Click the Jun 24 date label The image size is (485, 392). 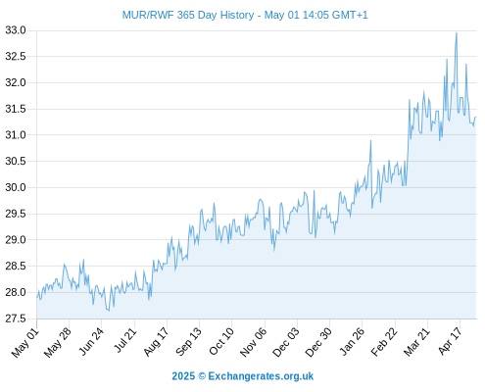pos(91,342)
